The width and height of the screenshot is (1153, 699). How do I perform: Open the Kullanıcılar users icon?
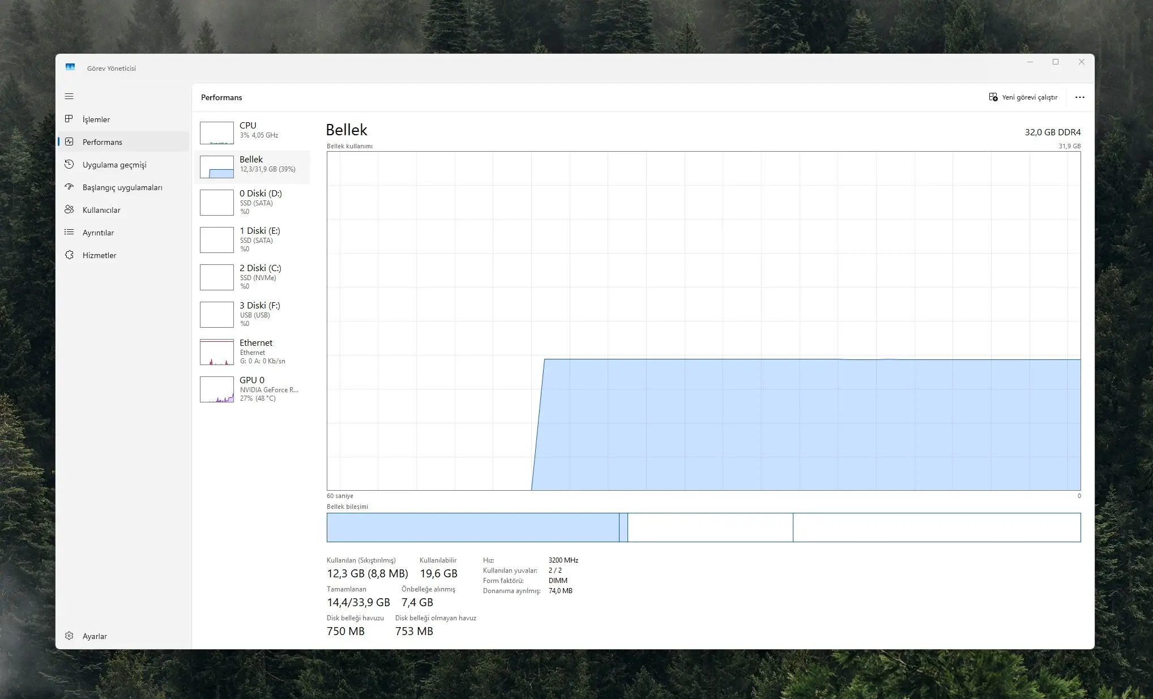(69, 209)
